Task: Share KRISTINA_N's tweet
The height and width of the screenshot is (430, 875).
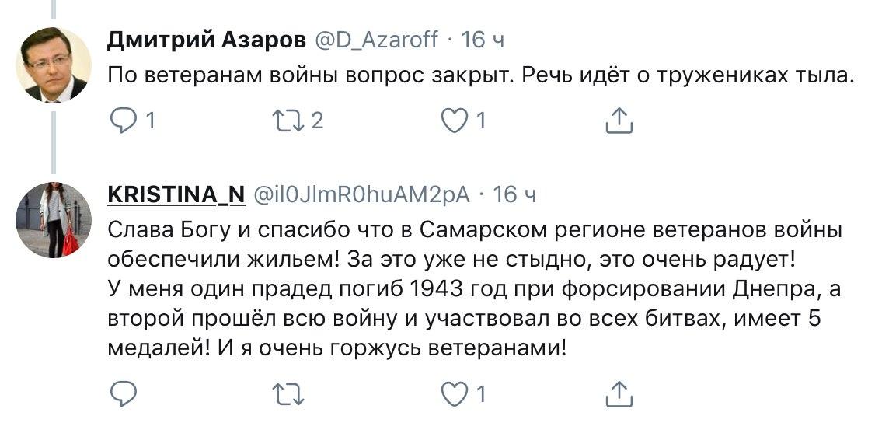Action: pos(619,395)
